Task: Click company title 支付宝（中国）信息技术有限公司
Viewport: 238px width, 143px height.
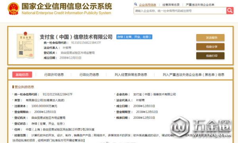Action: point(76,37)
